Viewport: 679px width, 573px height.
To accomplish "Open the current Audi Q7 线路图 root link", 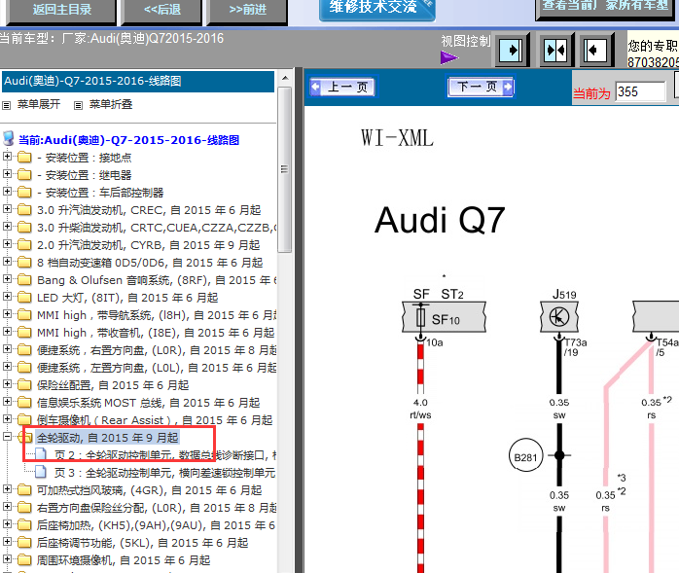I will point(128,140).
